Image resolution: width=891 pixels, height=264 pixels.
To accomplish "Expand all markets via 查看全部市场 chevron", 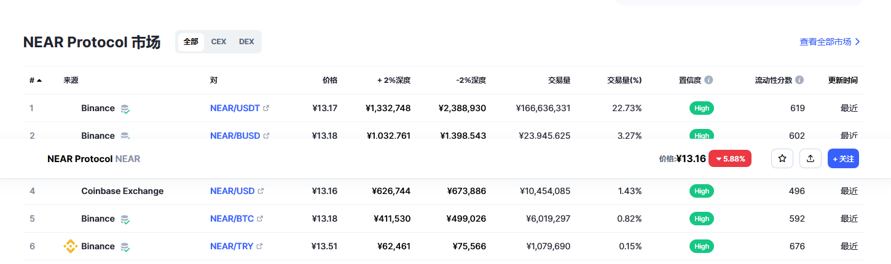I will (x=858, y=42).
